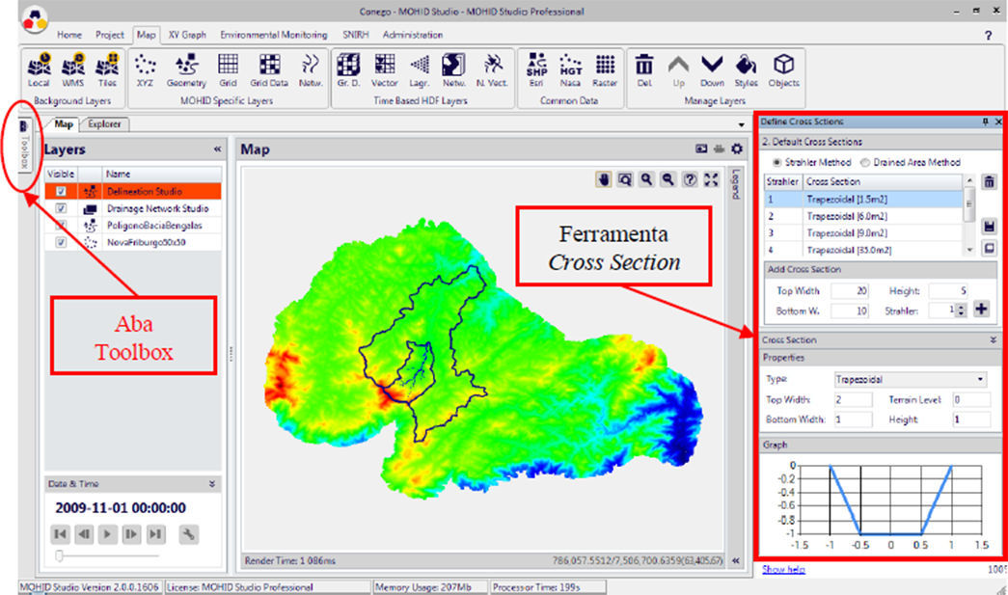This screenshot has width=1008, height=595.
Task: Open the XY Graph ribbon tab
Action: (187, 35)
